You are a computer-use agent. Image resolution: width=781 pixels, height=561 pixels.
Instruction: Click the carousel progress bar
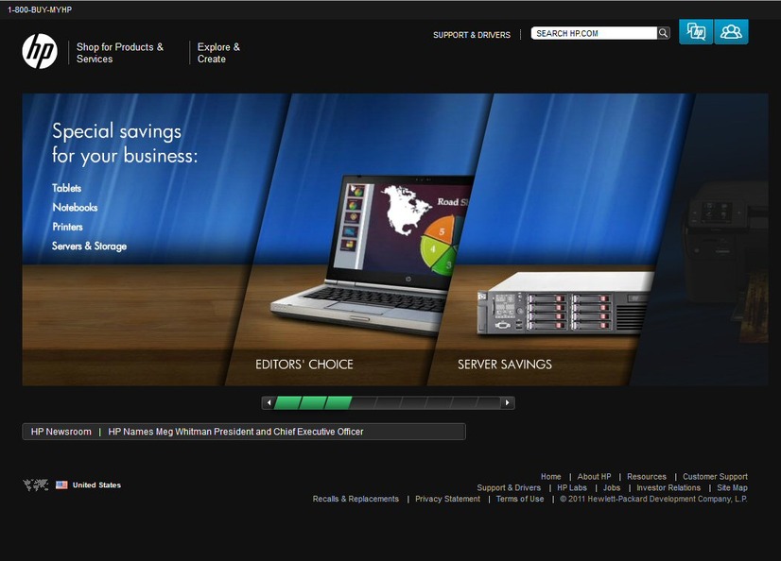pos(388,403)
